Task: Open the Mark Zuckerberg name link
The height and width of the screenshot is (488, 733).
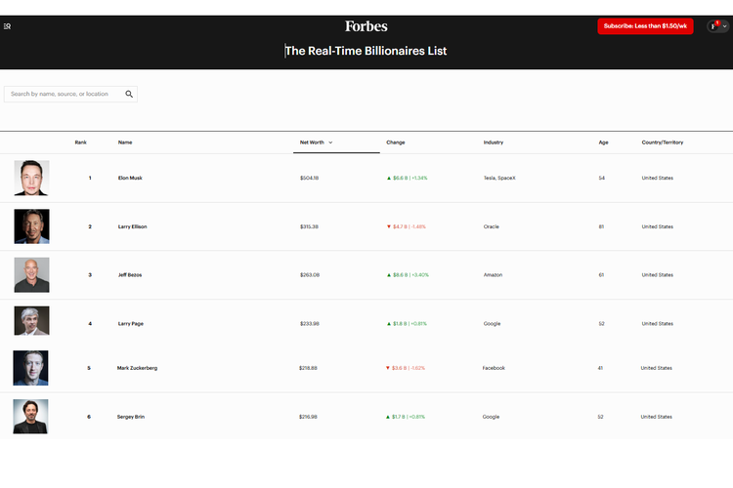Action: pyautogui.click(x=137, y=368)
